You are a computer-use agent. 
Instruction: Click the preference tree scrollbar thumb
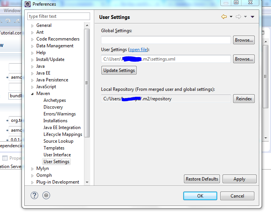click(x=87, y=83)
